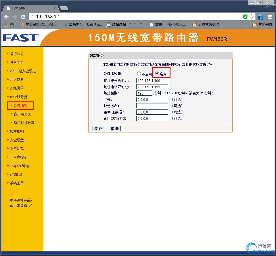276x256 pixels.
Task: Expand the 系统工具 menu
Action: 17,183
